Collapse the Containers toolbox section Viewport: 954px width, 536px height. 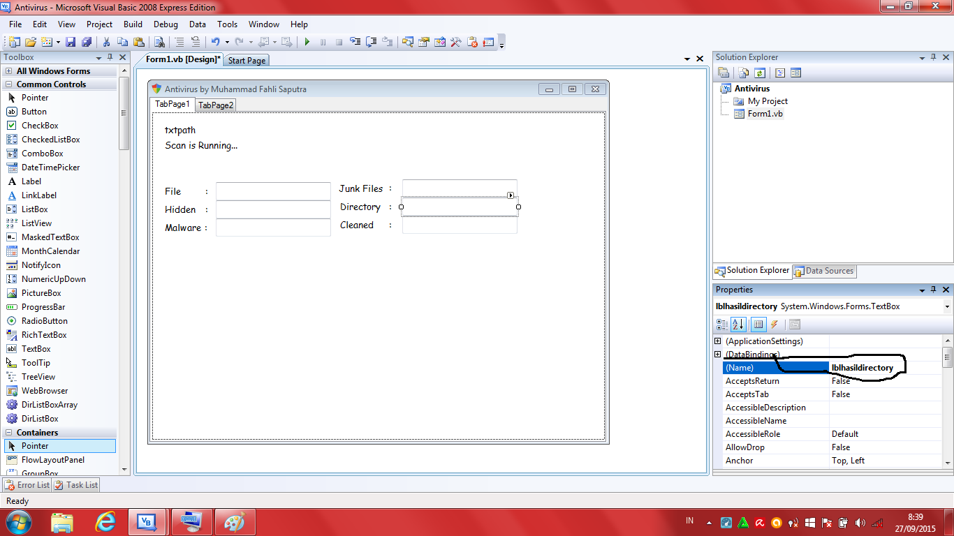click(x=9, y=433)
